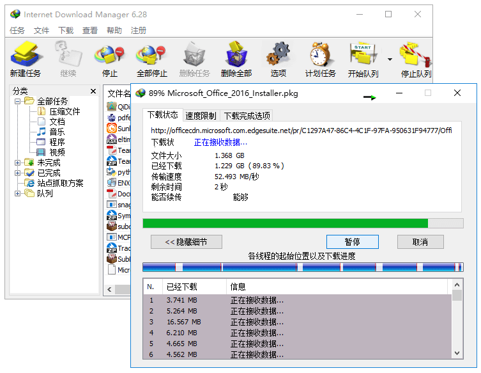This screenshot has height=373, width=481.
Task: Click the 暂停 pause button
Action: point(352,242)
